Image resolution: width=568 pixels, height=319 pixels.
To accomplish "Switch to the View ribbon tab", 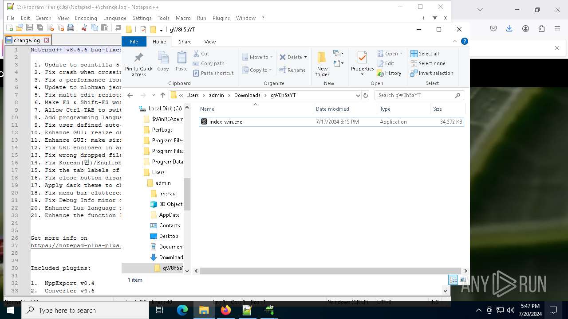I will [210, 42].
